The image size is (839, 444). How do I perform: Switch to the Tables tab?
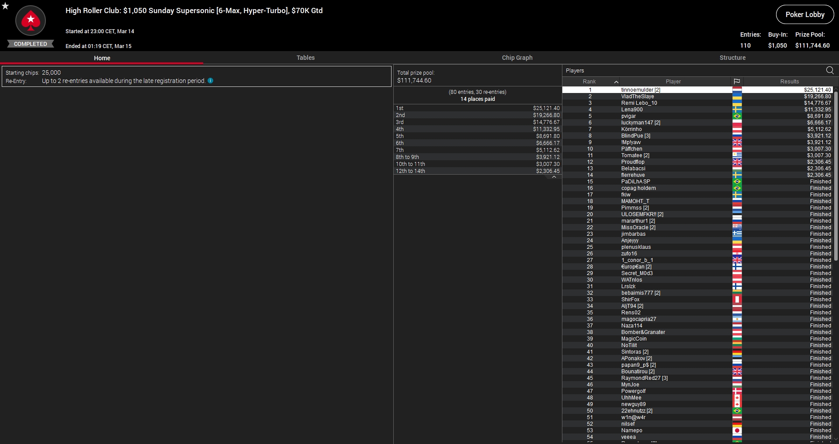click(x=305, y=58)
